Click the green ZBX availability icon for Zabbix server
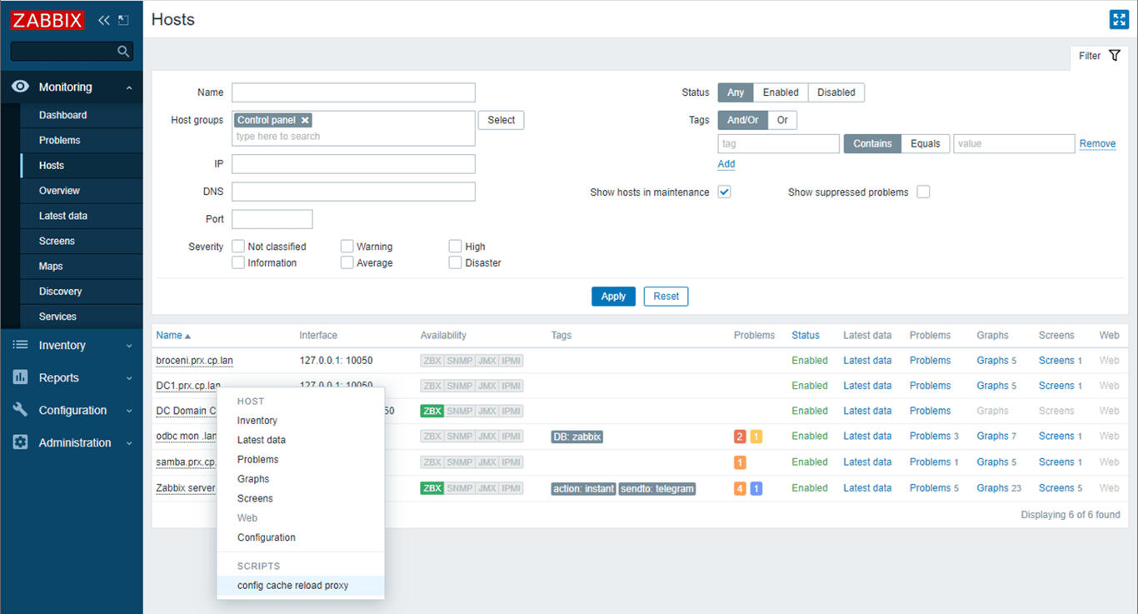This screenshot has height=614, width=1138. click(x=432, y=487)
